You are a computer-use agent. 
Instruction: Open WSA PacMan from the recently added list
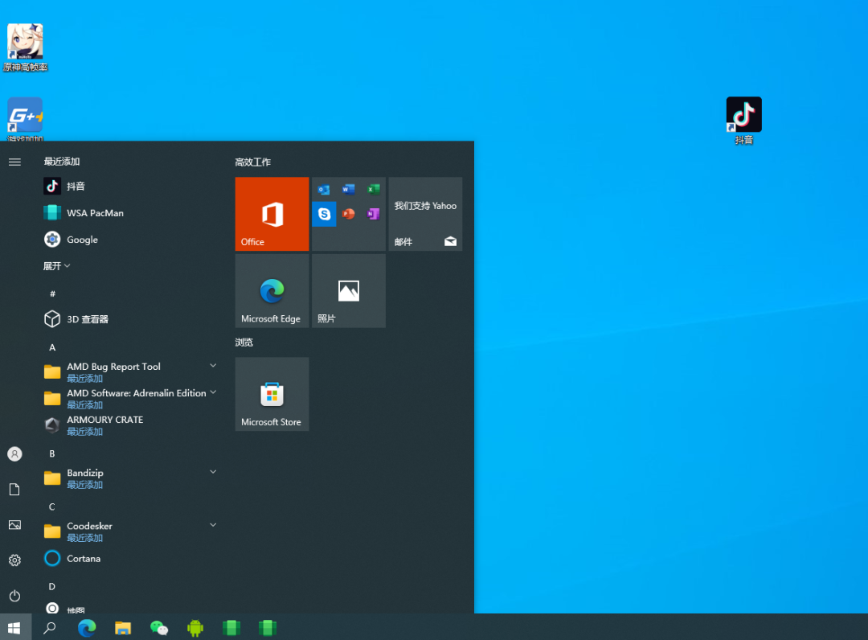[95, 213]
